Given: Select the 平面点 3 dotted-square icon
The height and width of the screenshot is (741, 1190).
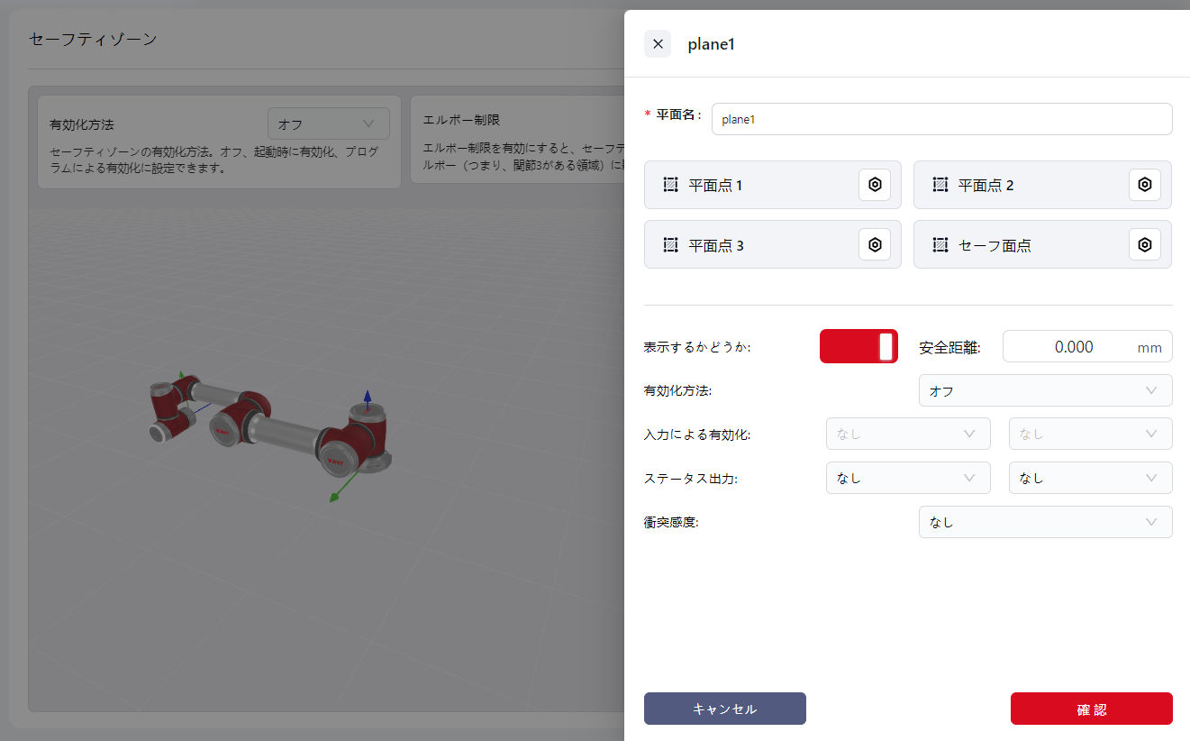Looking at the screenshot, I should click(x=670, y=244).
